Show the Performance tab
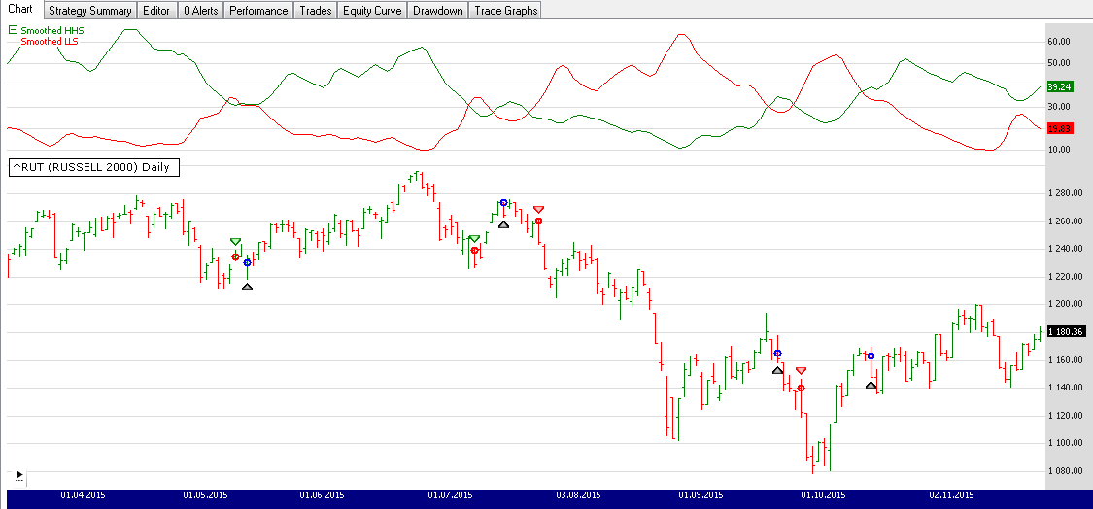Screen dimensions: 1093x509 (x=258, y=11)
